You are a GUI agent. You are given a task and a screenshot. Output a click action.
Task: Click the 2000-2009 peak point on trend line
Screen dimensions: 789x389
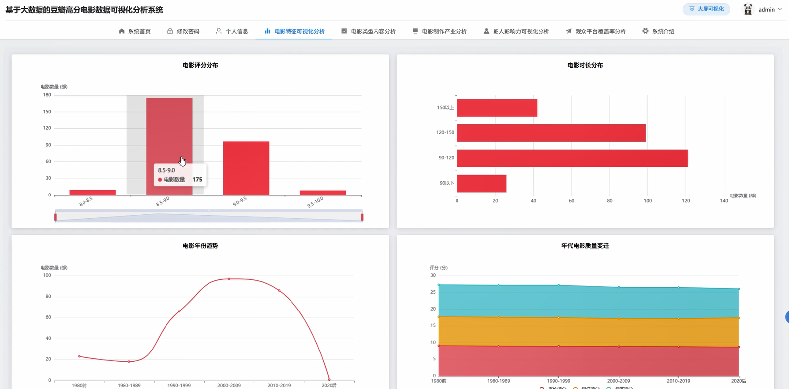[229, 279]
